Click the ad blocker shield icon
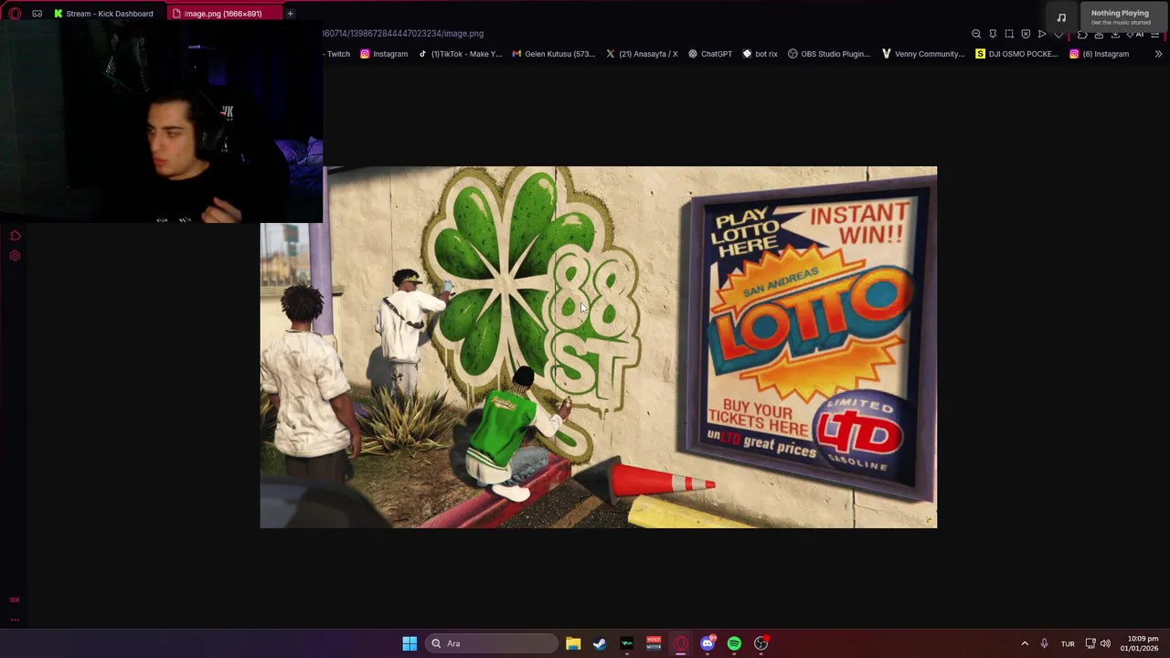The image size is (1170, 658). (1026, 34)
